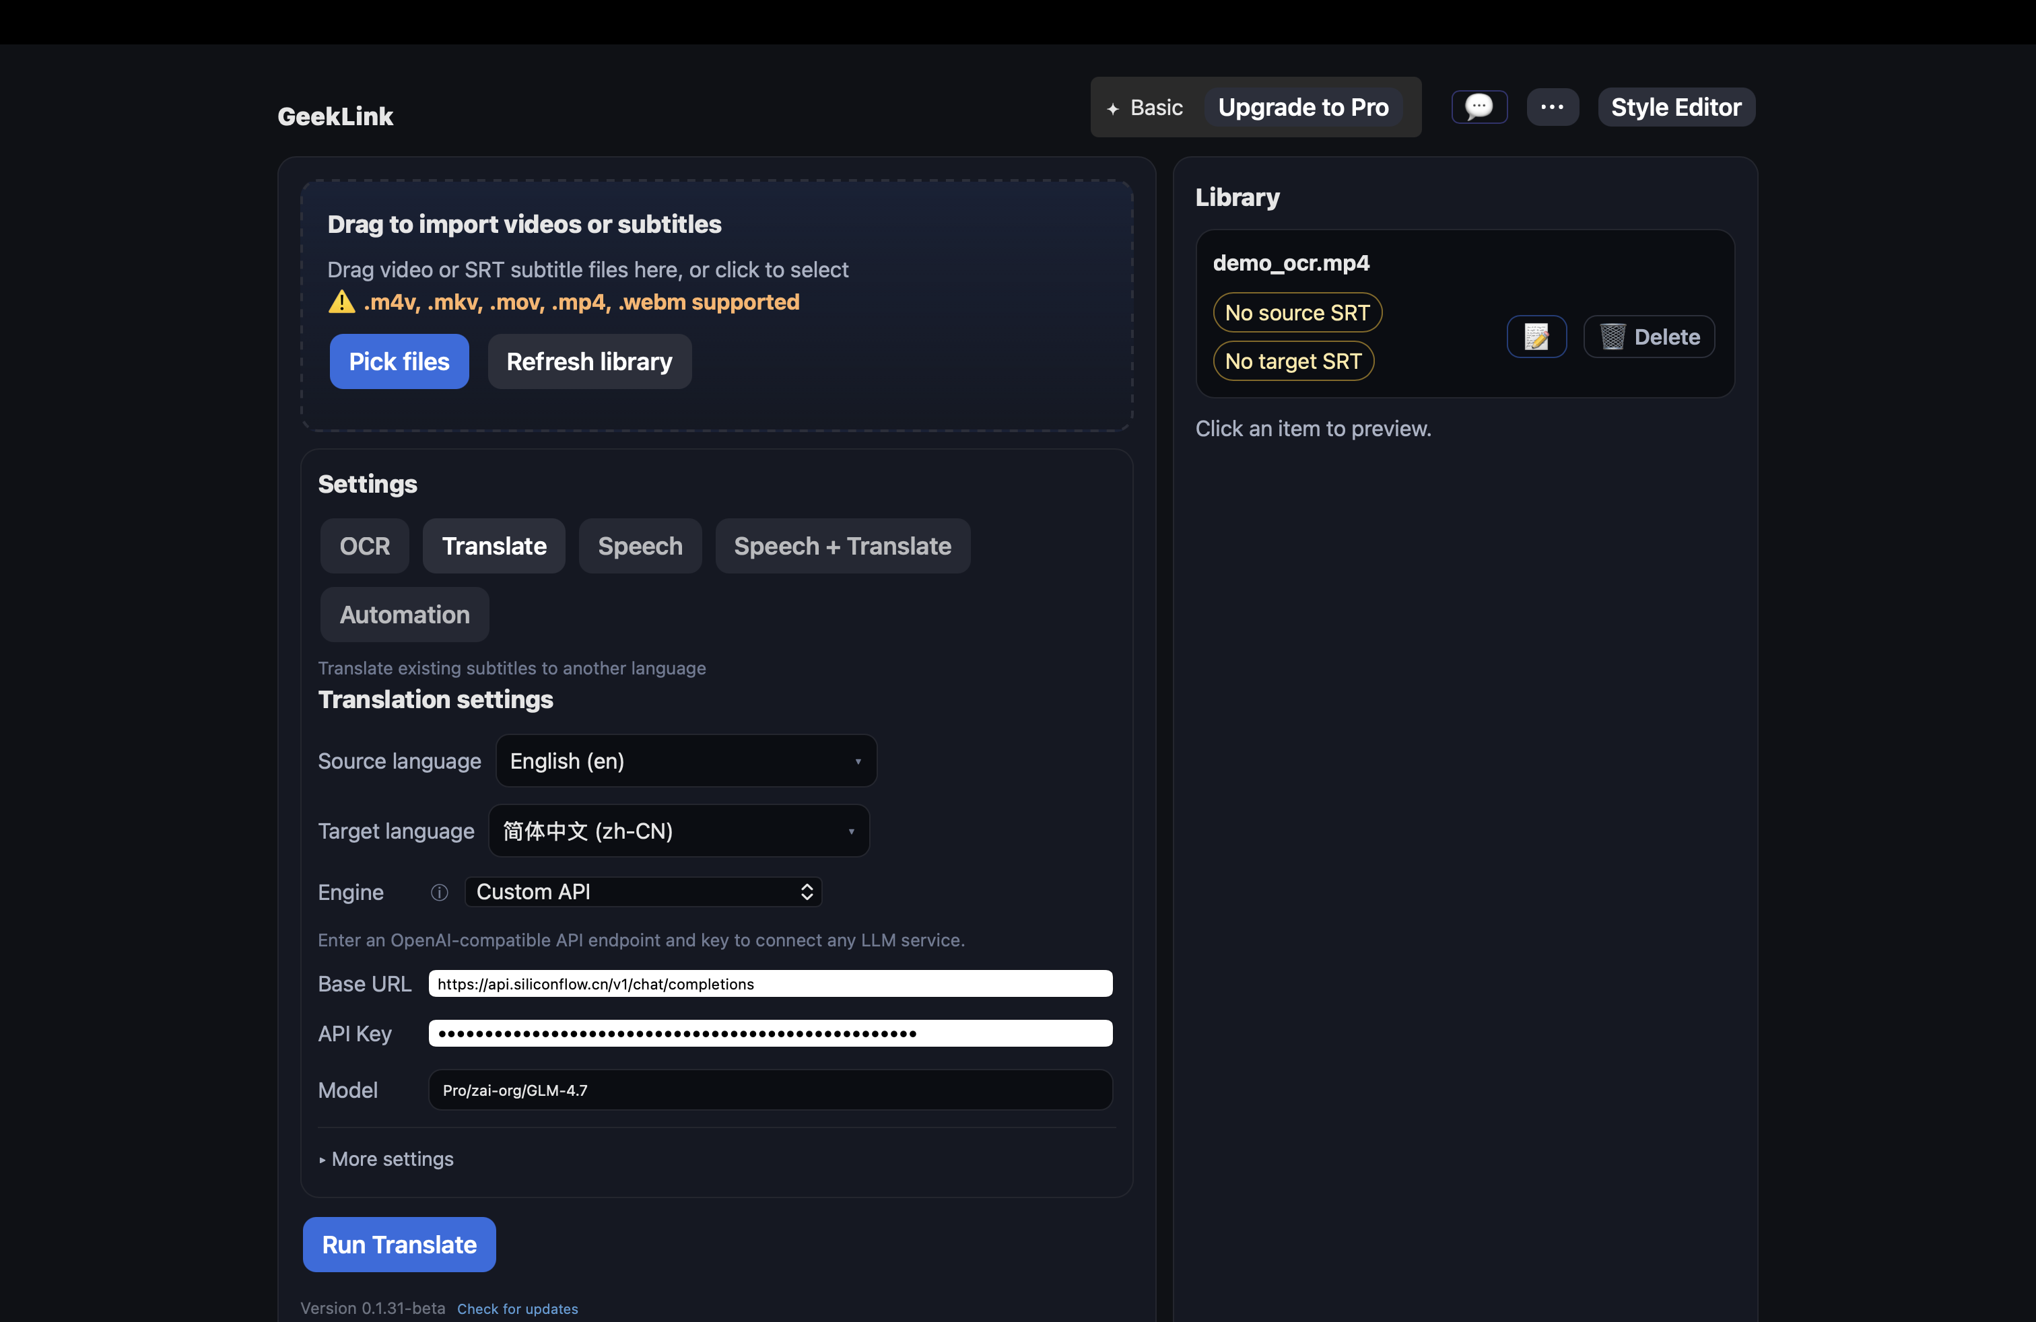2036x1322 pixels.
Task: Click the Model input field
Action: (770, 1090)
